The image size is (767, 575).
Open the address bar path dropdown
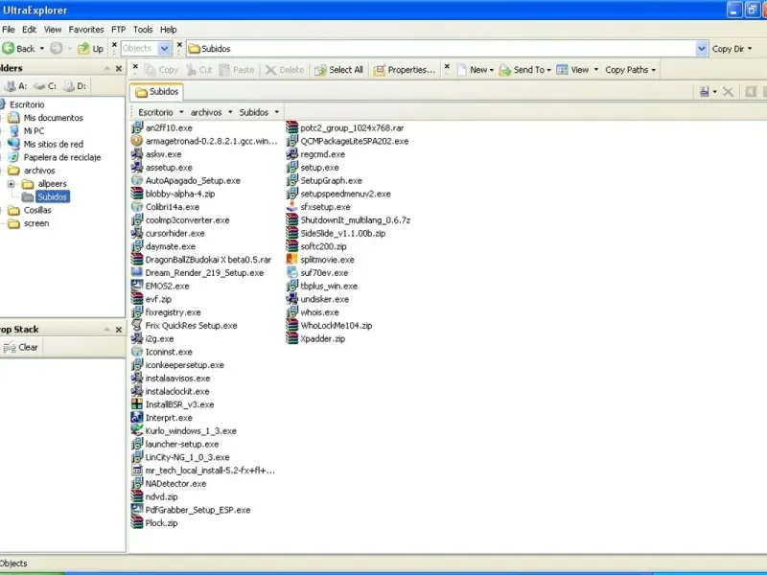pyautogui.click(x=702, y=49)
